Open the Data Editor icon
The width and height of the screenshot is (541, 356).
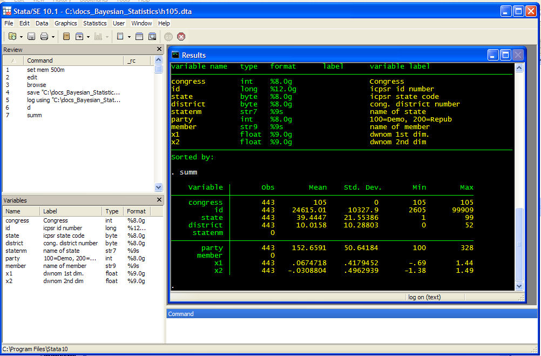[139, 37]
